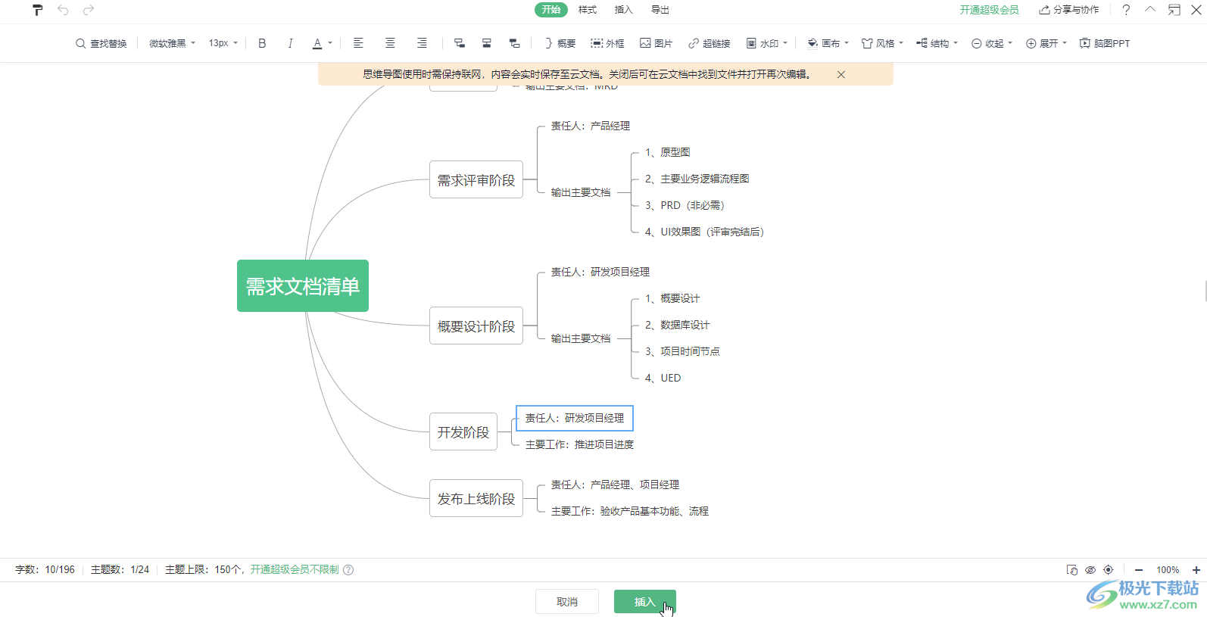Click 主要工作：推进项目进度 topic

[580, 444]
